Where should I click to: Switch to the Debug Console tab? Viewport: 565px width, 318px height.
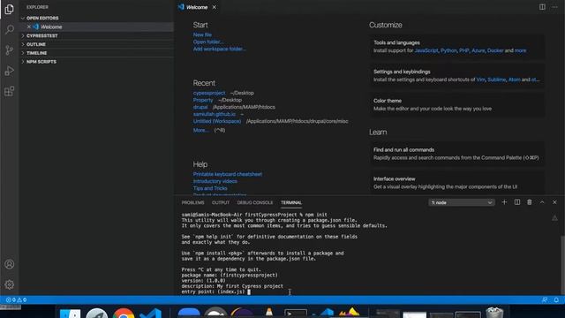point(255,202)
